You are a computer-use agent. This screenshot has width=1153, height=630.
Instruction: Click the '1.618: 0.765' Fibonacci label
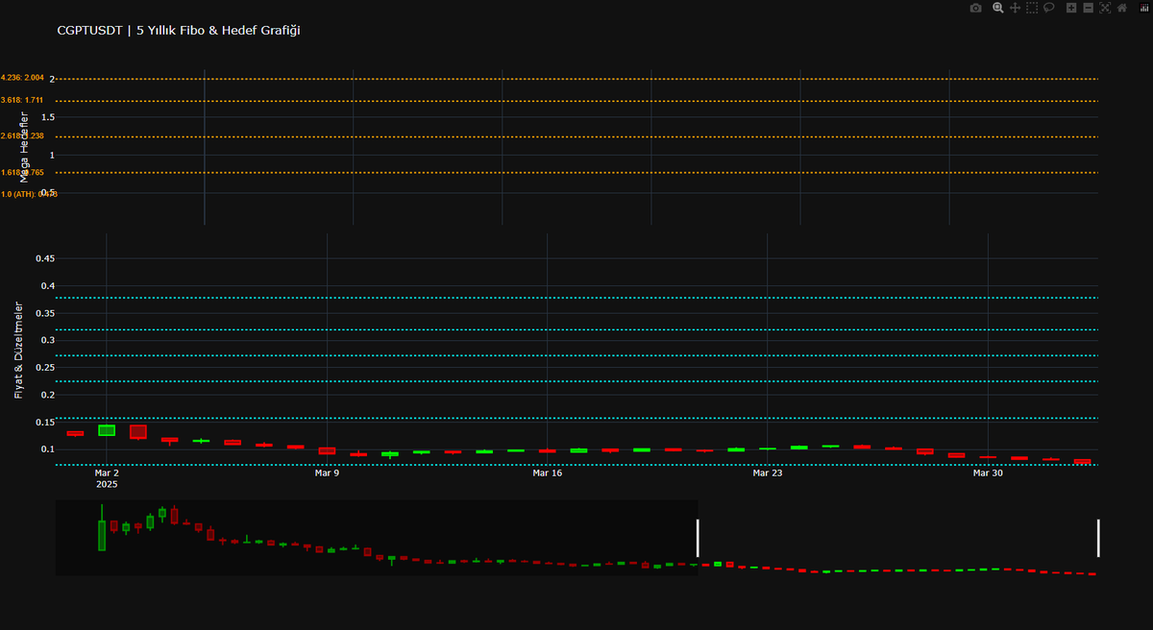pos(22,173)
